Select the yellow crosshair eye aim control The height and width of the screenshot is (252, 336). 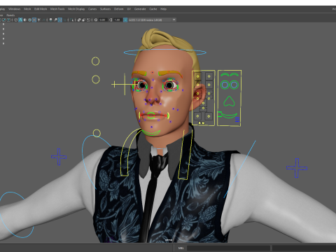124,84
